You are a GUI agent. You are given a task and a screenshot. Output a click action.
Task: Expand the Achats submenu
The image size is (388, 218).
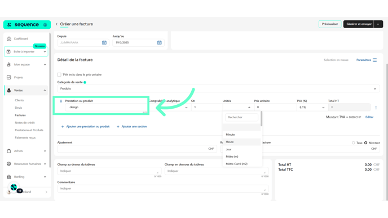coord(45,151)
